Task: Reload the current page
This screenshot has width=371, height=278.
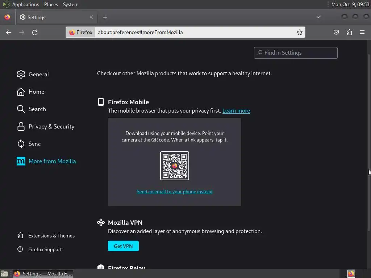Action: pos(35,32)
